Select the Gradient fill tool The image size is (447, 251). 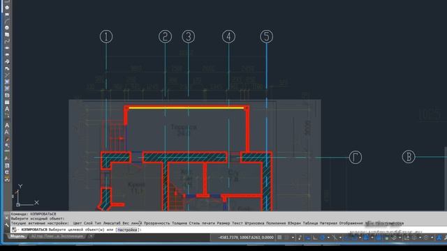point(7,89)
